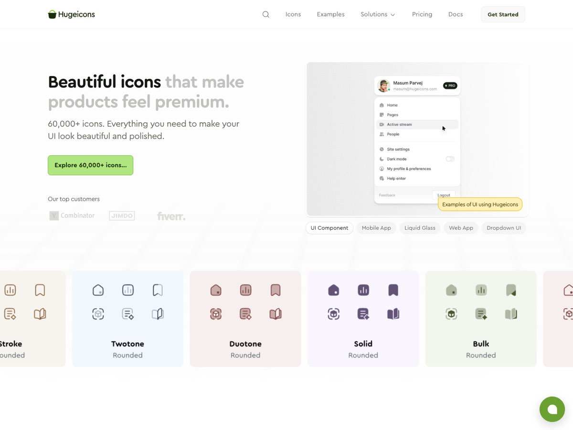The height and width of the screenshot is (430, 573).
Task: Click the home icon in the Duotone card
Action: click(x=216, y=290)
